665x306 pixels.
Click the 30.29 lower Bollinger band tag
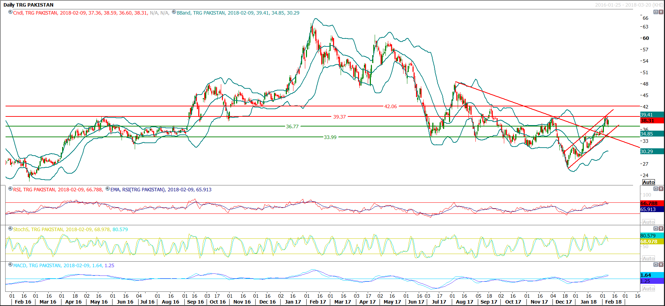coord(652,151)
